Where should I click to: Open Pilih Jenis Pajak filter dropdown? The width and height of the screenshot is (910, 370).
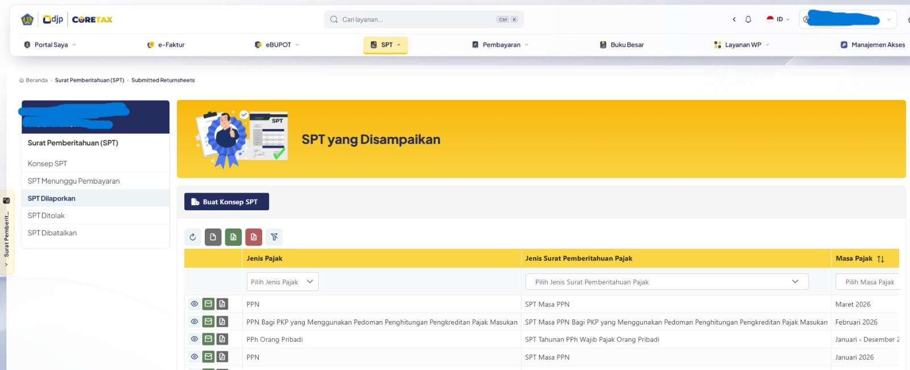point(283,282)
